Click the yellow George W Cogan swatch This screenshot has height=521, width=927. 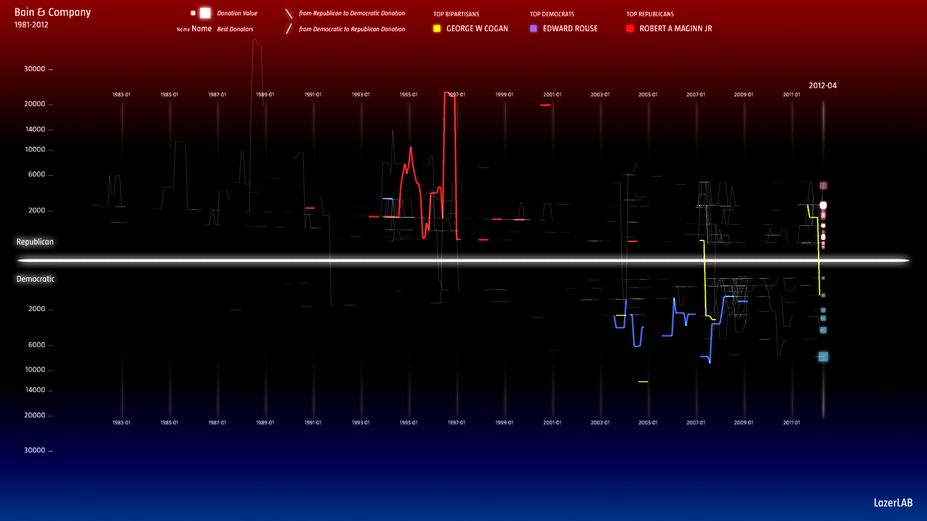pyautogui.click(x=437, y=29)
